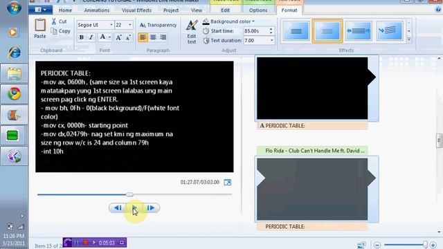Select the highlighted second text effect

point(327,30)
